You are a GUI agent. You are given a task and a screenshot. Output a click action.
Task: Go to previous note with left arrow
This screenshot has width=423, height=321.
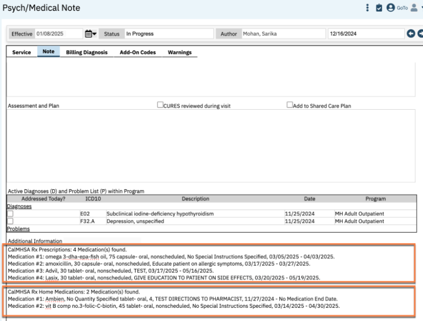tap(411, 33)
